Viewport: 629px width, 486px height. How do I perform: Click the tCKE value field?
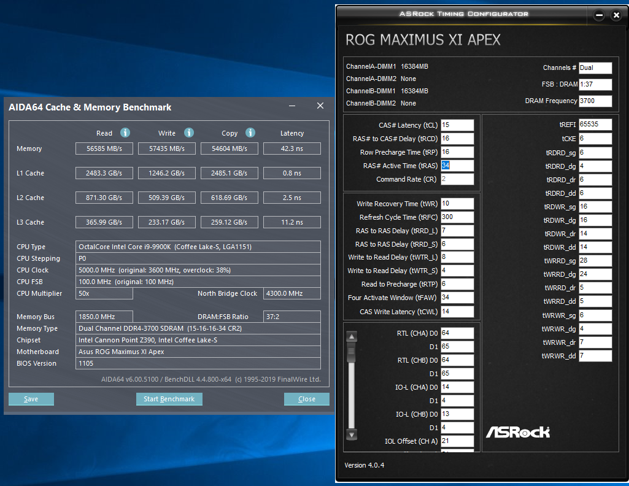coord(595,139)
